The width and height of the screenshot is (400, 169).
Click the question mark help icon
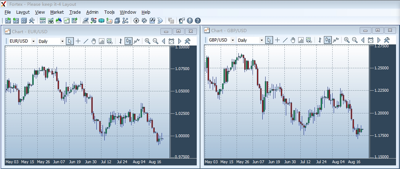click(198, 21)
